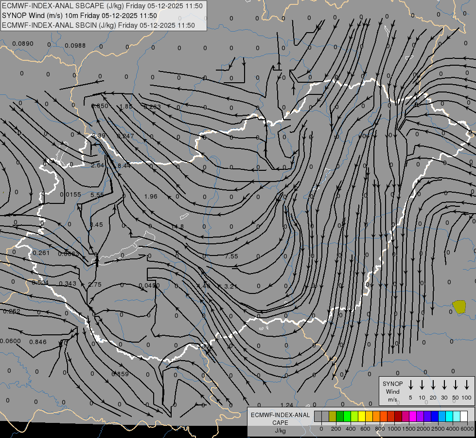Click the 0.247 value on the map
Screen dimensions: 476x438
click(x=125, y=136)
